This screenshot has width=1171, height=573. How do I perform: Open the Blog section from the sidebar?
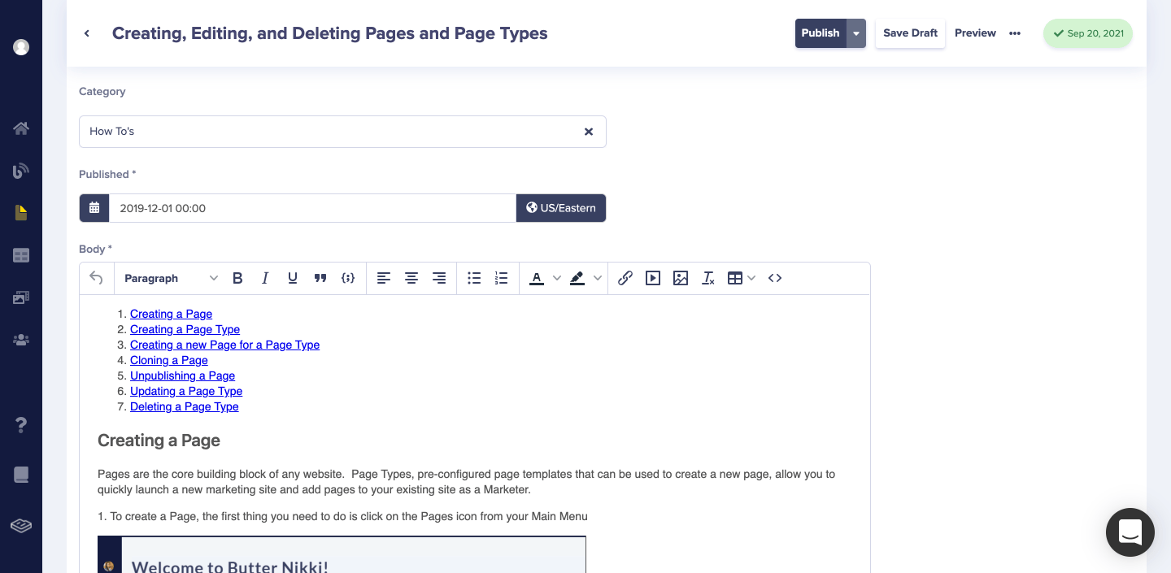[x=21, y=171]
